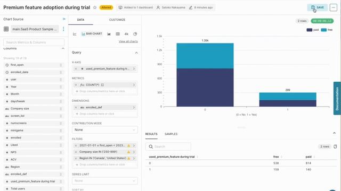The width and height of the screenshot is (341, 191).
Task: Click the Total users column item
Action: pyautogui.click(x=34, y=189)
